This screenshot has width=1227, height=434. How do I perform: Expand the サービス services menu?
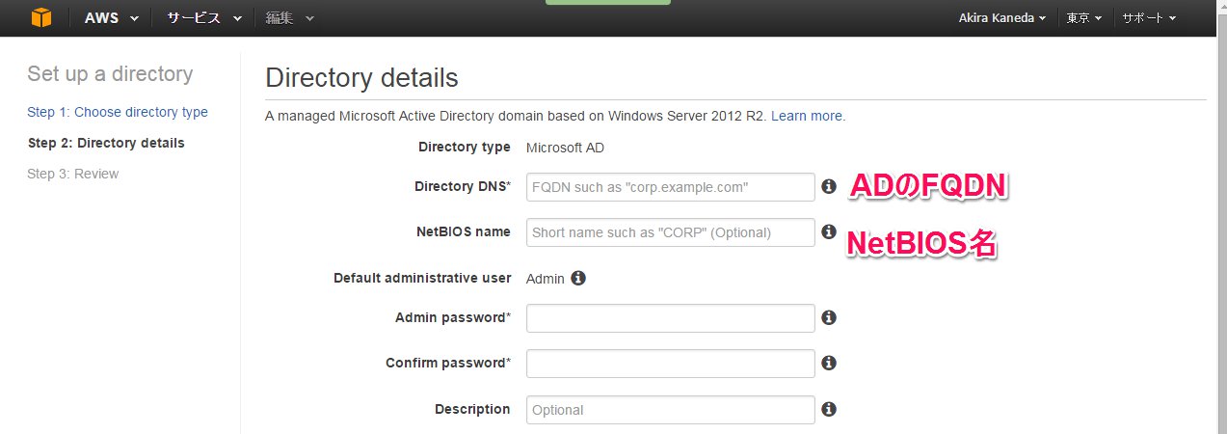[202, 18]
